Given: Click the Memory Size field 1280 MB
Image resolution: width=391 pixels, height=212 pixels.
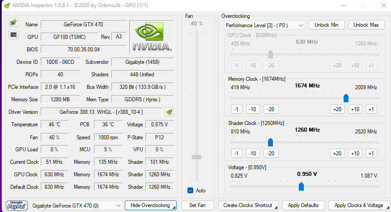Looking at the screenshot, I should (x=60, y=99).
